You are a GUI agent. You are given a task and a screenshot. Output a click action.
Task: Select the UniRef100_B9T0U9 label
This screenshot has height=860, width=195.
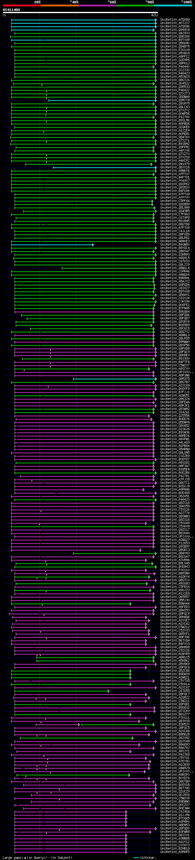(175, 40)
